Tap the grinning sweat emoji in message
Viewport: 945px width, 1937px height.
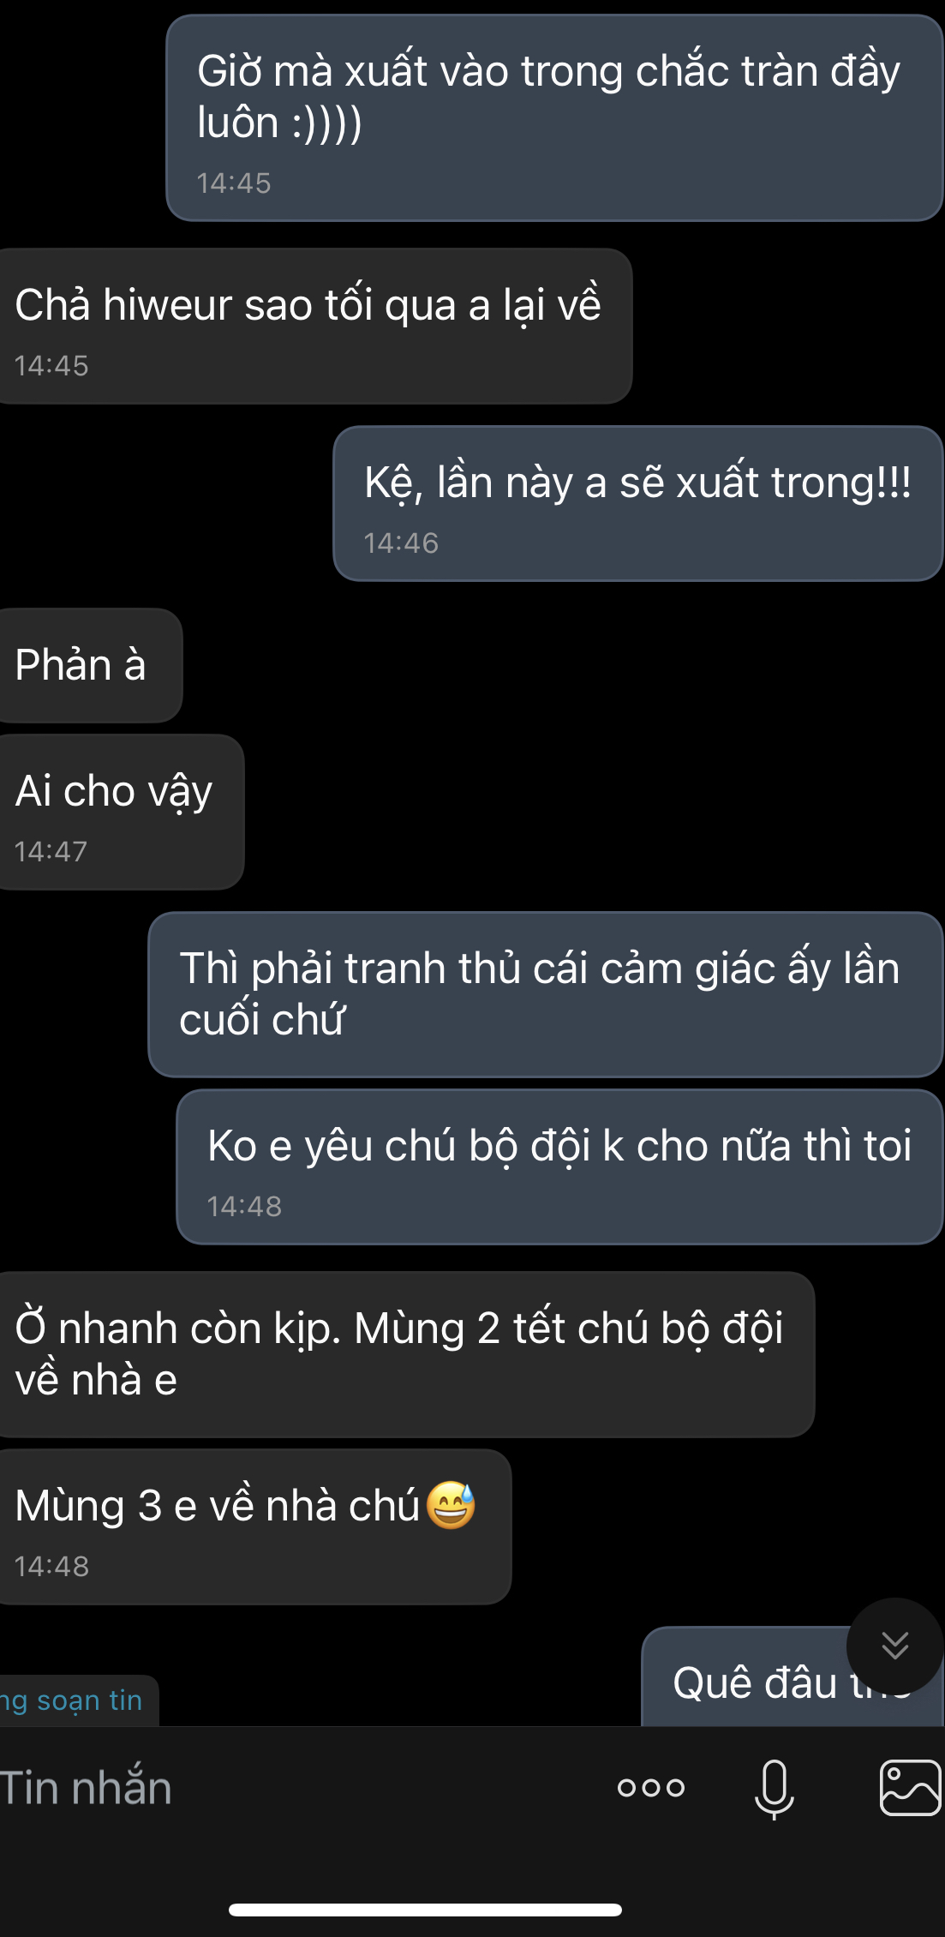pyautogui.click(x=451, y=1505)
